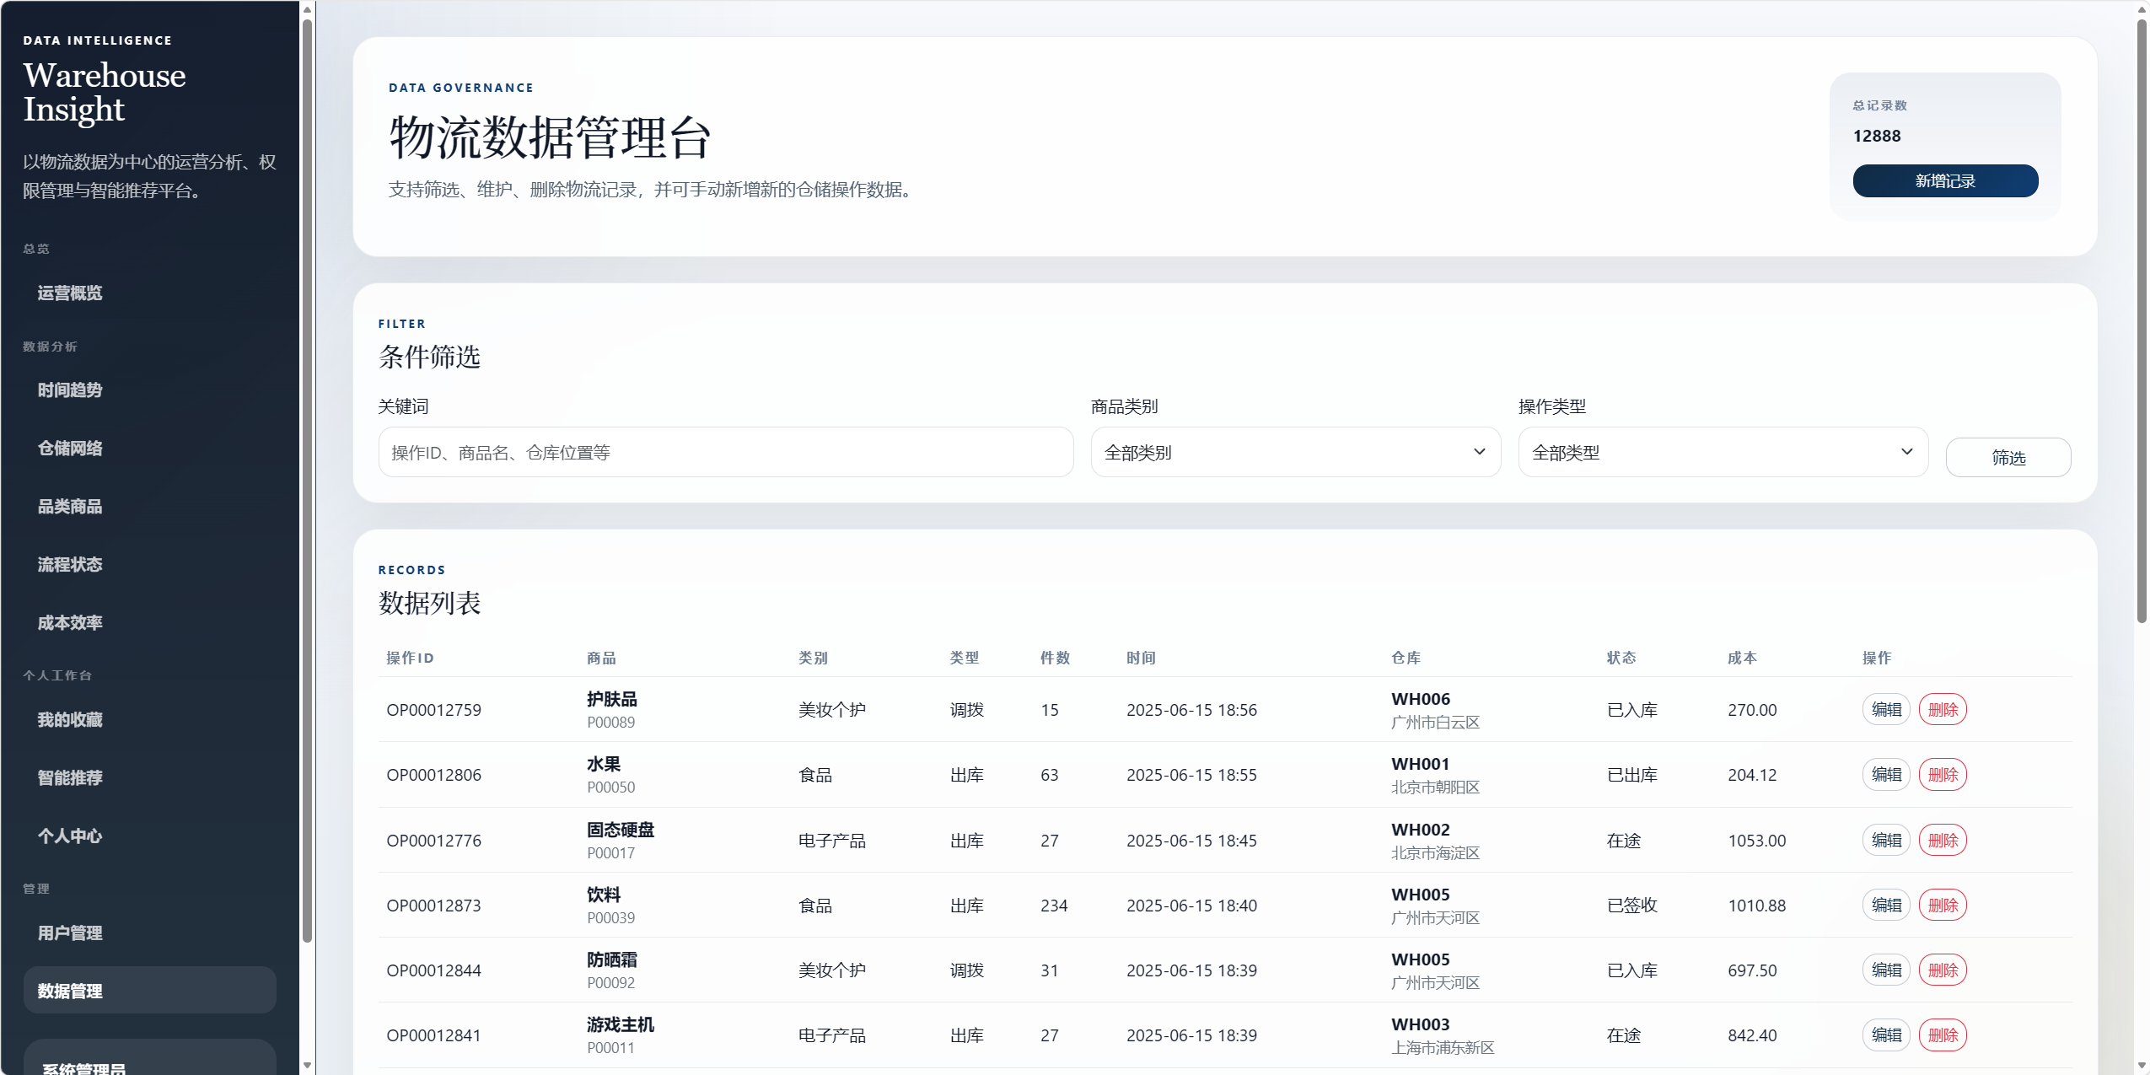Open 用户管理 in sidebar
This screenshot has width=2150, height=1075.
click(70, 933)
